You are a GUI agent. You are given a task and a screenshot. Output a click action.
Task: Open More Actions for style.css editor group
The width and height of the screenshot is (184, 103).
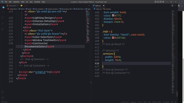pyautogui.click(x=175, y=5)
